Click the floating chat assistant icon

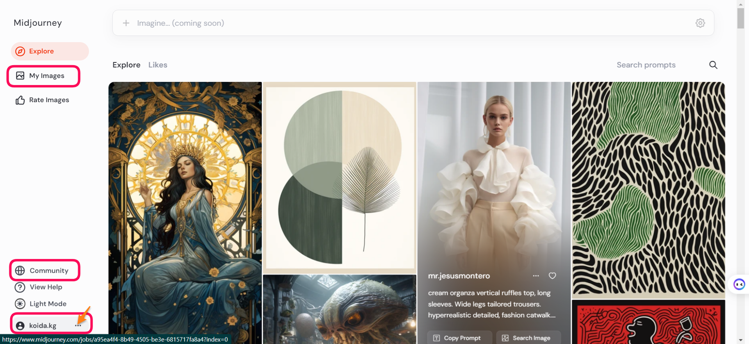pyautogui.click(x=739, y=284)
